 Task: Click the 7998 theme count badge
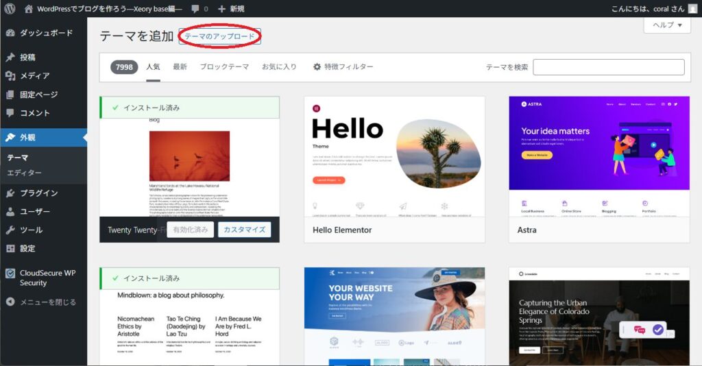coord(124,67)
